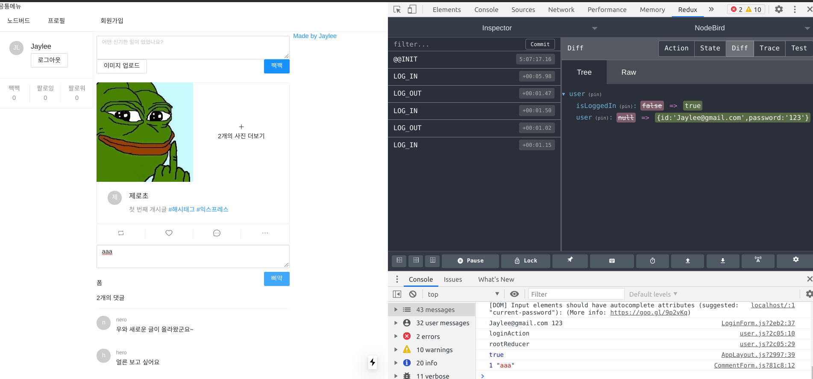Open console settings gear icon
Viewport: 813px width, 379px height.
(x=809, y=294)
